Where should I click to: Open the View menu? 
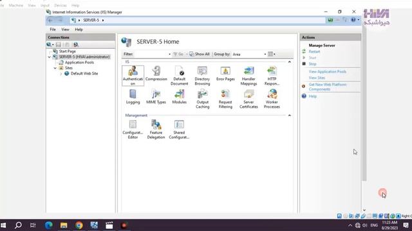point(65,30)
